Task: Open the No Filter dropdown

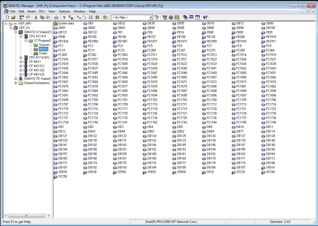Action: coord(151,17)
